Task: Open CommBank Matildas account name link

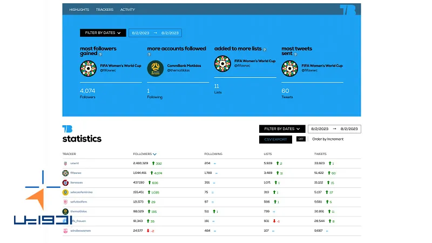Action: 184,65
